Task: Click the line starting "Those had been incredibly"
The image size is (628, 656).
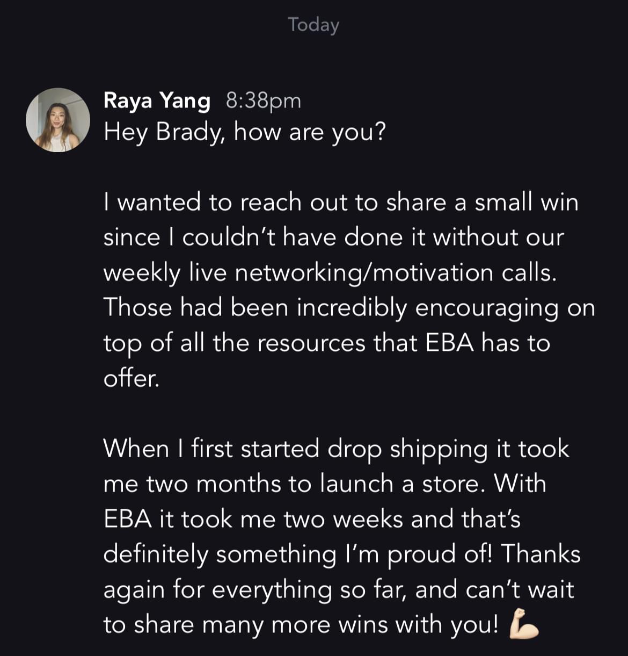Action: point(349,308)
